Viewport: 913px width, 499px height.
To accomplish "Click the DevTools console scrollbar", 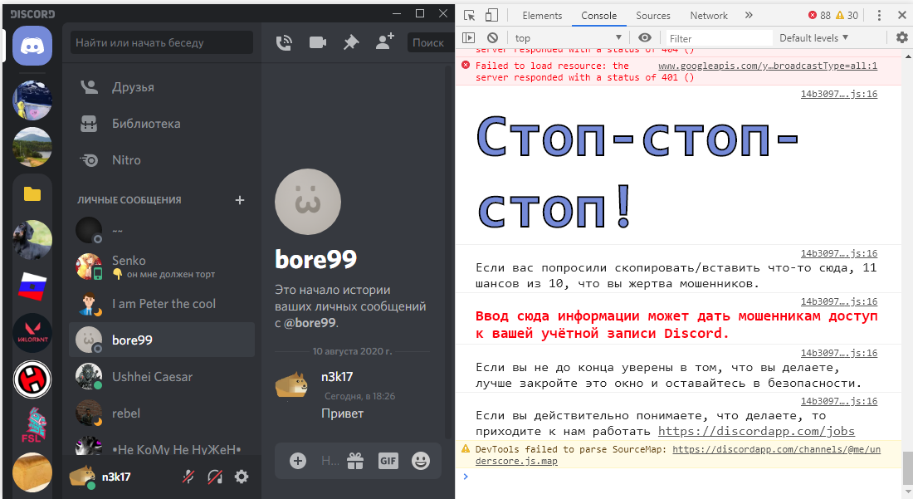I will click(x=908, y=467).
